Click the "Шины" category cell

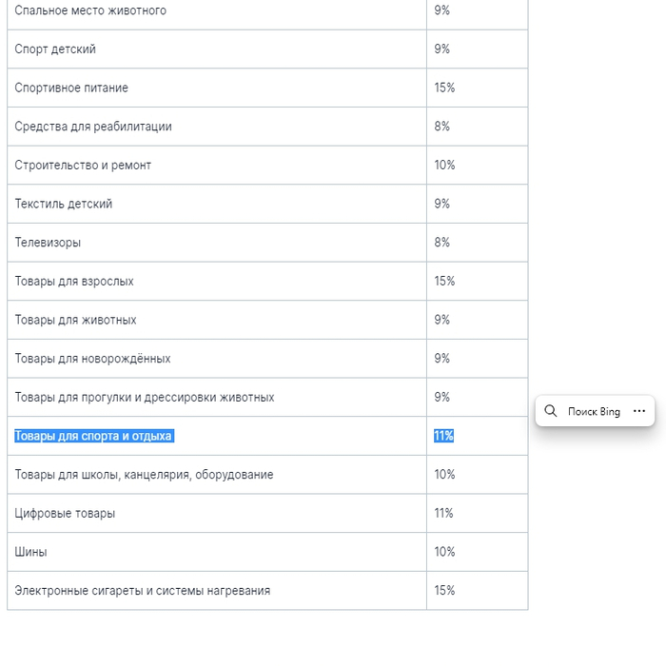coord(30,552)
